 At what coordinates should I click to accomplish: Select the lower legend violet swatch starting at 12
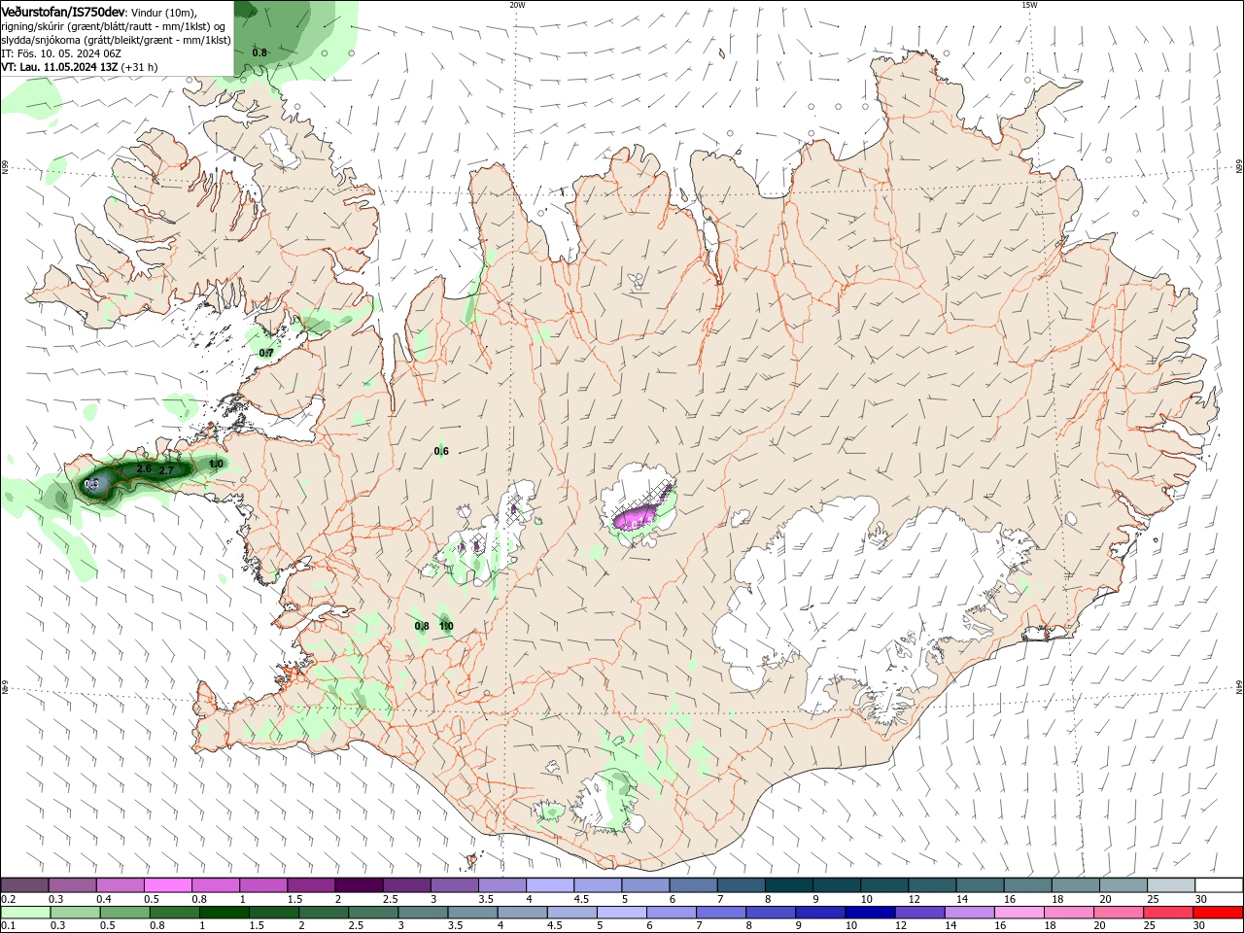click(919, 912)
